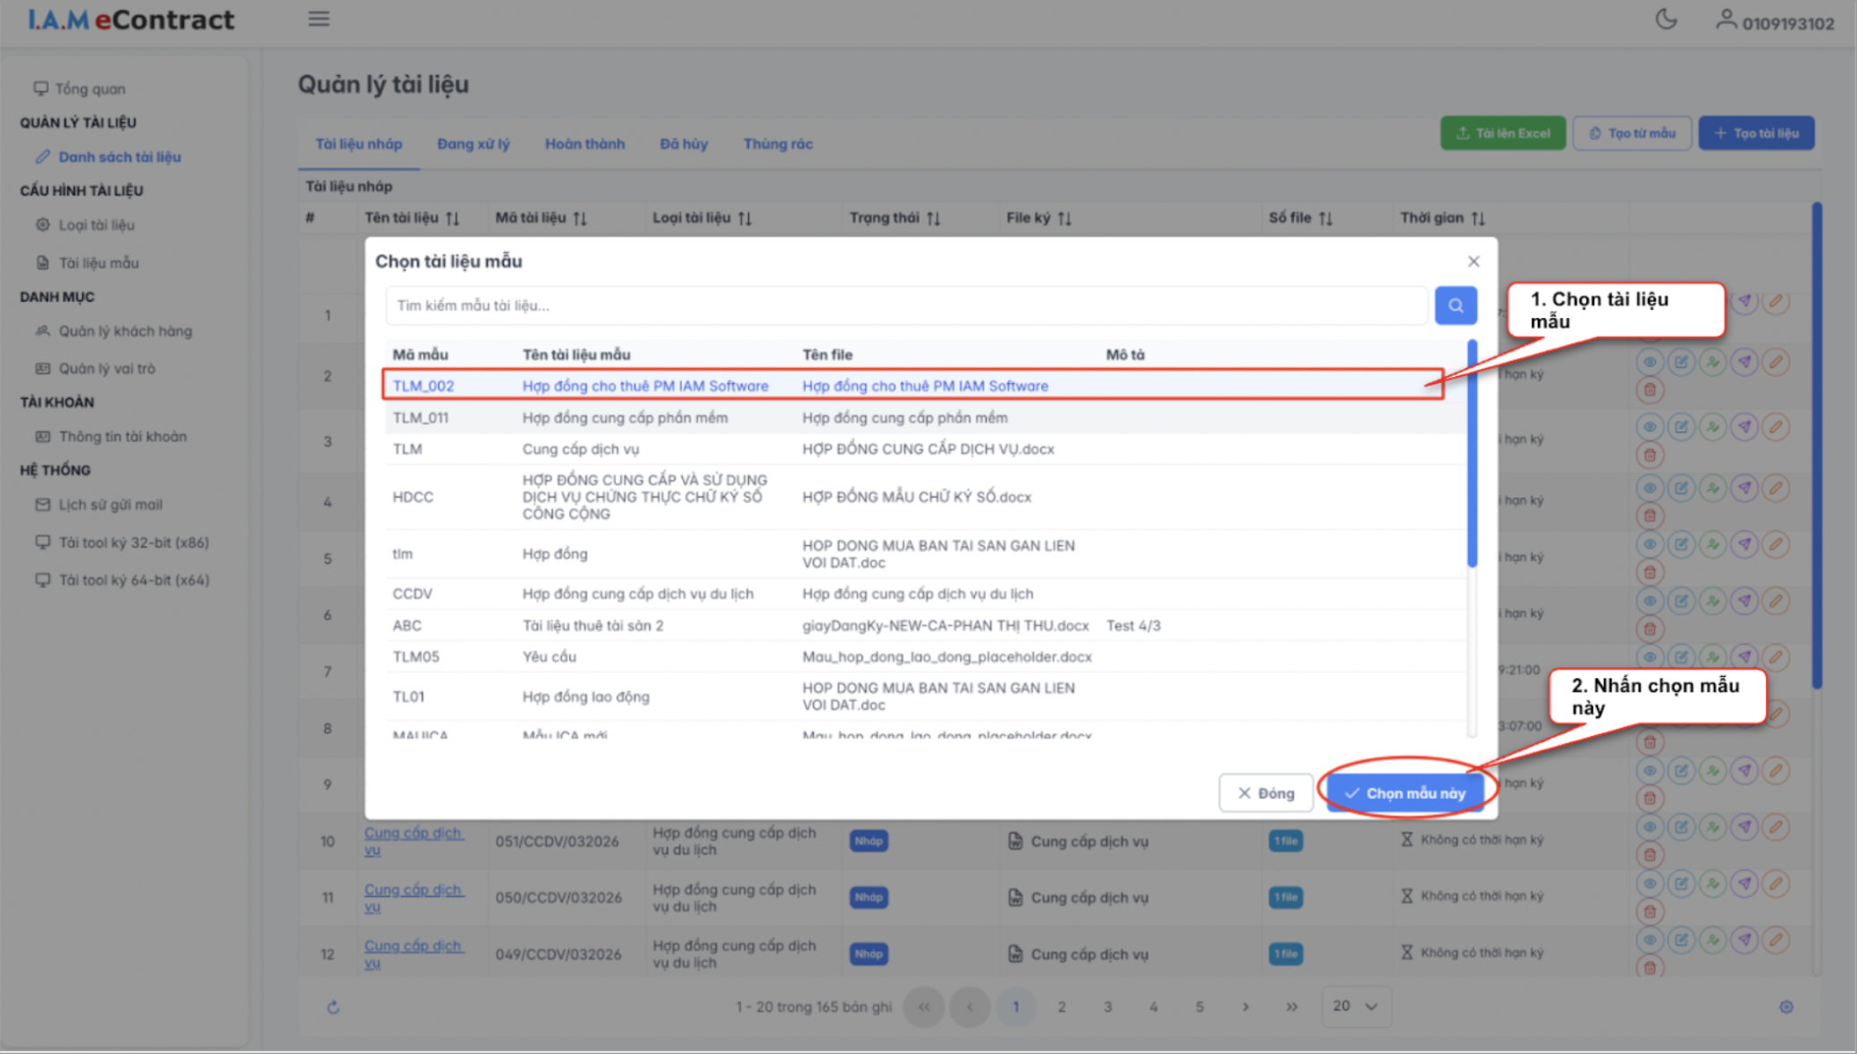Click purple send icon in row 12

click(x=1744, y=940)
